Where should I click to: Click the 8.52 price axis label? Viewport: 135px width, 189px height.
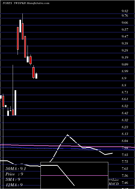[125, 106]
